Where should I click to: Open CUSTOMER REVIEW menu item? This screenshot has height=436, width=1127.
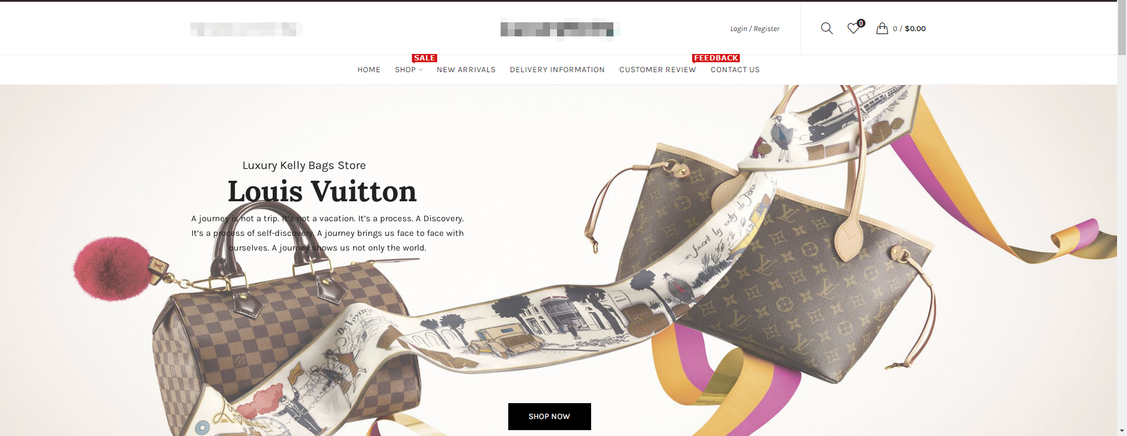(658, 70)
